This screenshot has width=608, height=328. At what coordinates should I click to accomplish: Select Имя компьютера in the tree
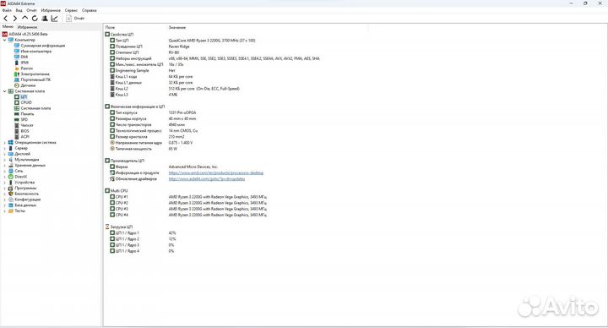pos(35,52)
